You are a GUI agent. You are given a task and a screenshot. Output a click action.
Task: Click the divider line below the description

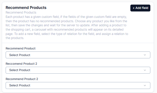[78, 43]
